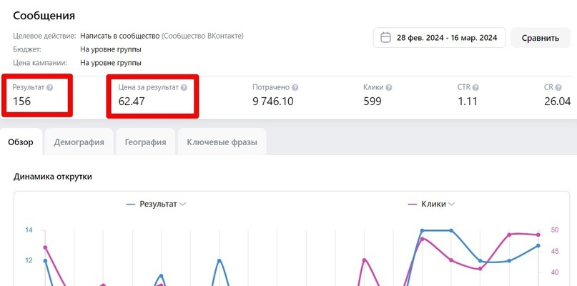Click the left axis label 14
Viewport: 577px width, 286px height.
pyautogui.click(x=29, y=230)
